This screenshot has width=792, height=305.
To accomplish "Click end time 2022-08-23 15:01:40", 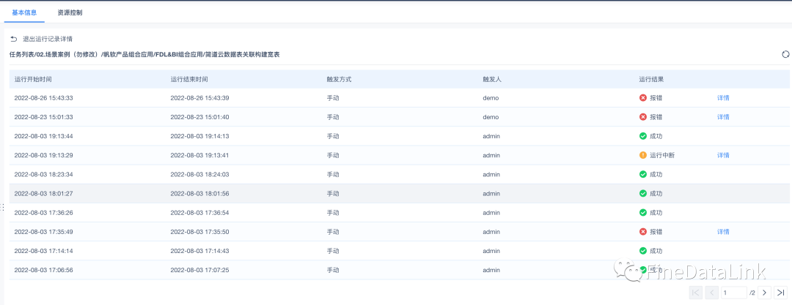I will click(199, 117).
